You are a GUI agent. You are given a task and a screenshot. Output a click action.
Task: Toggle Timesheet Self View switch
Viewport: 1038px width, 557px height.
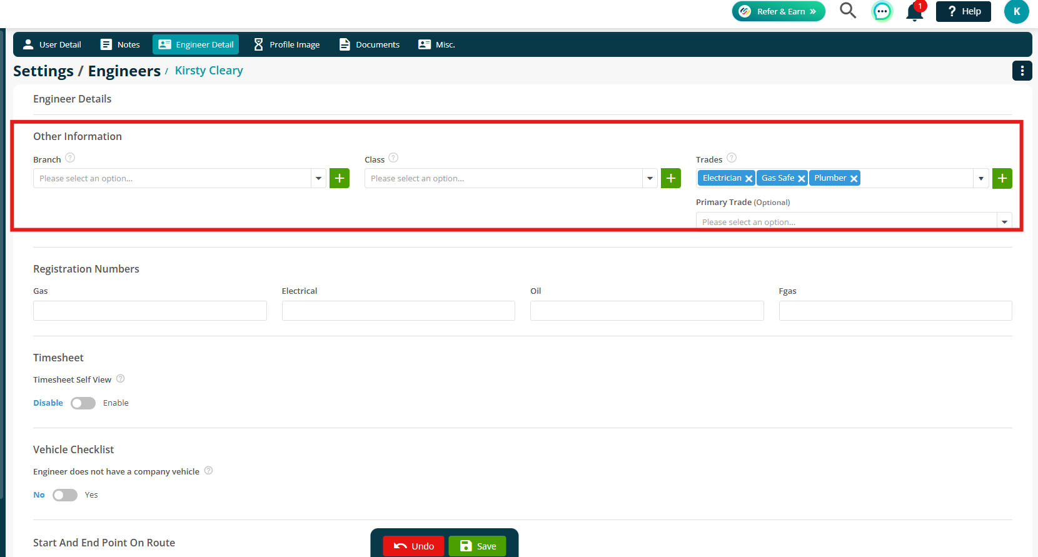click(x=83, y=403)
